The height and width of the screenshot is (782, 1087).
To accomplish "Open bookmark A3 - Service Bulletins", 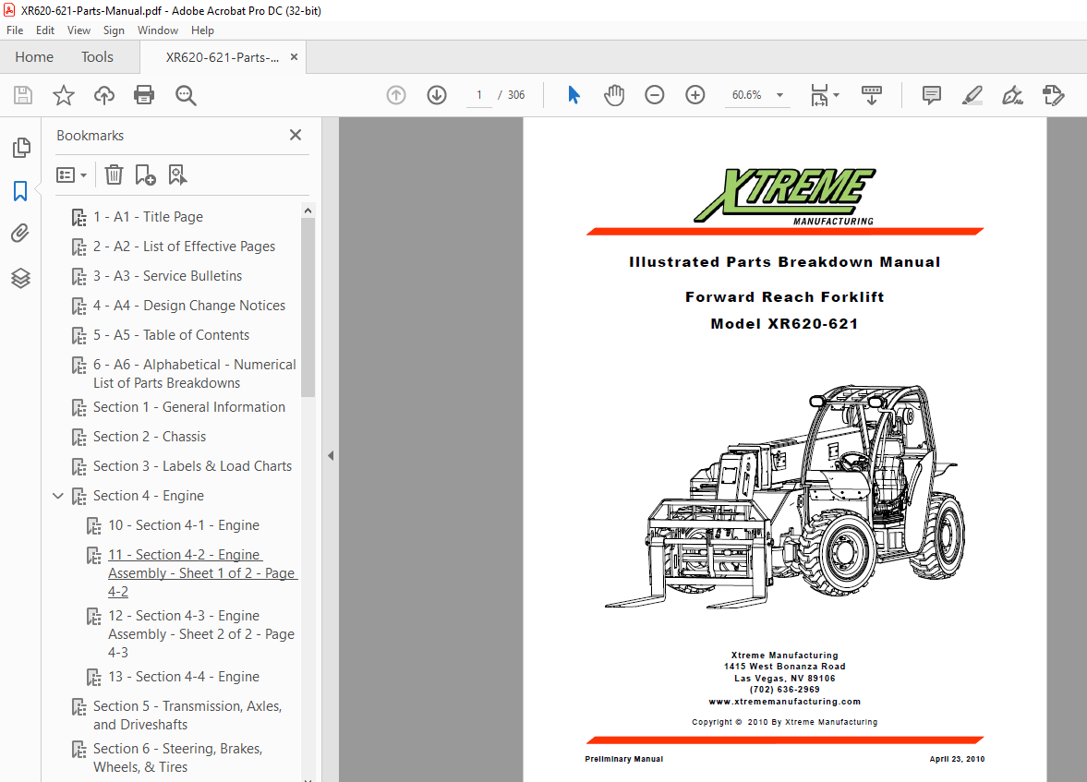I will pyautogui.click(x=167, y=276).
